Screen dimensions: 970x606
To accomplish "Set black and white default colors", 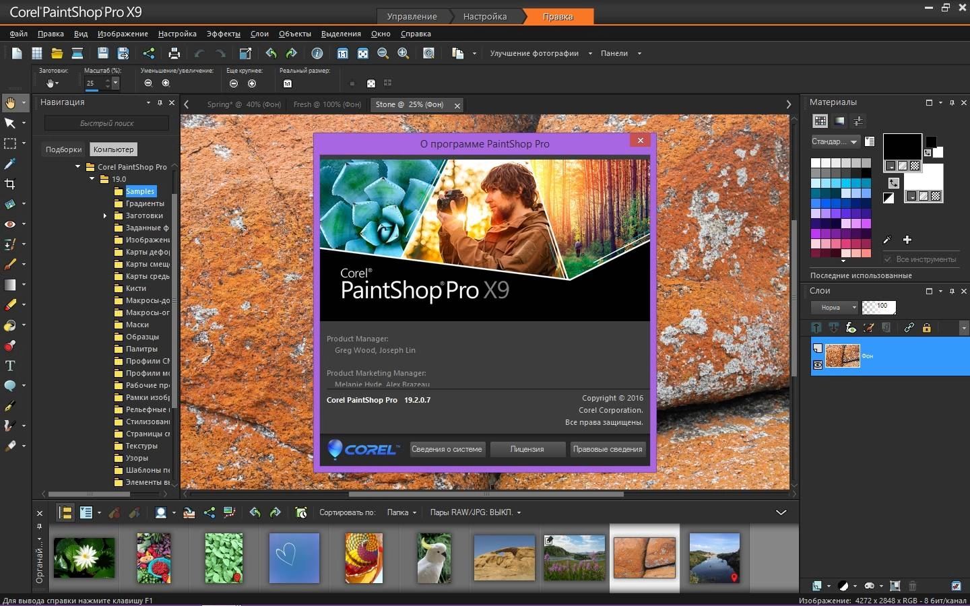I will pos(888,198).
